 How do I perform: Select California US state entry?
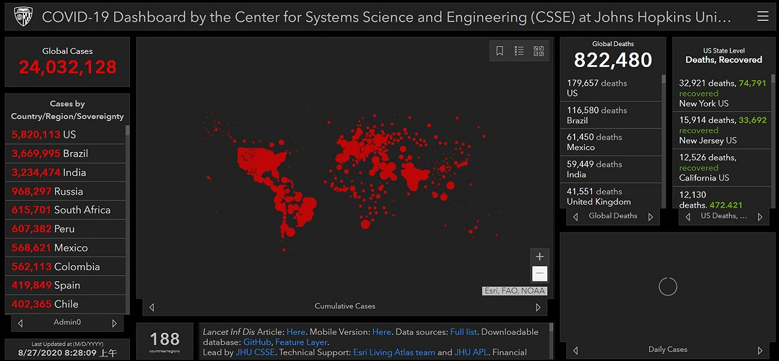click(x=721, y=168)
